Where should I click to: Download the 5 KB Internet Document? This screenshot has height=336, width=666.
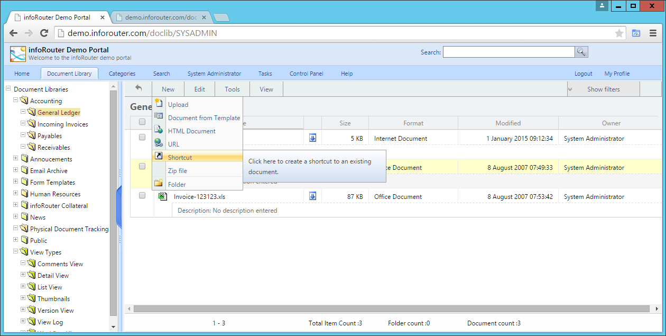coord(312,138)
